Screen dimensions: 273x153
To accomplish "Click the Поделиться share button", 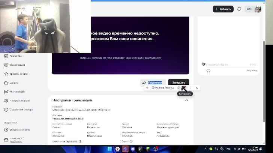I will 153,82.
